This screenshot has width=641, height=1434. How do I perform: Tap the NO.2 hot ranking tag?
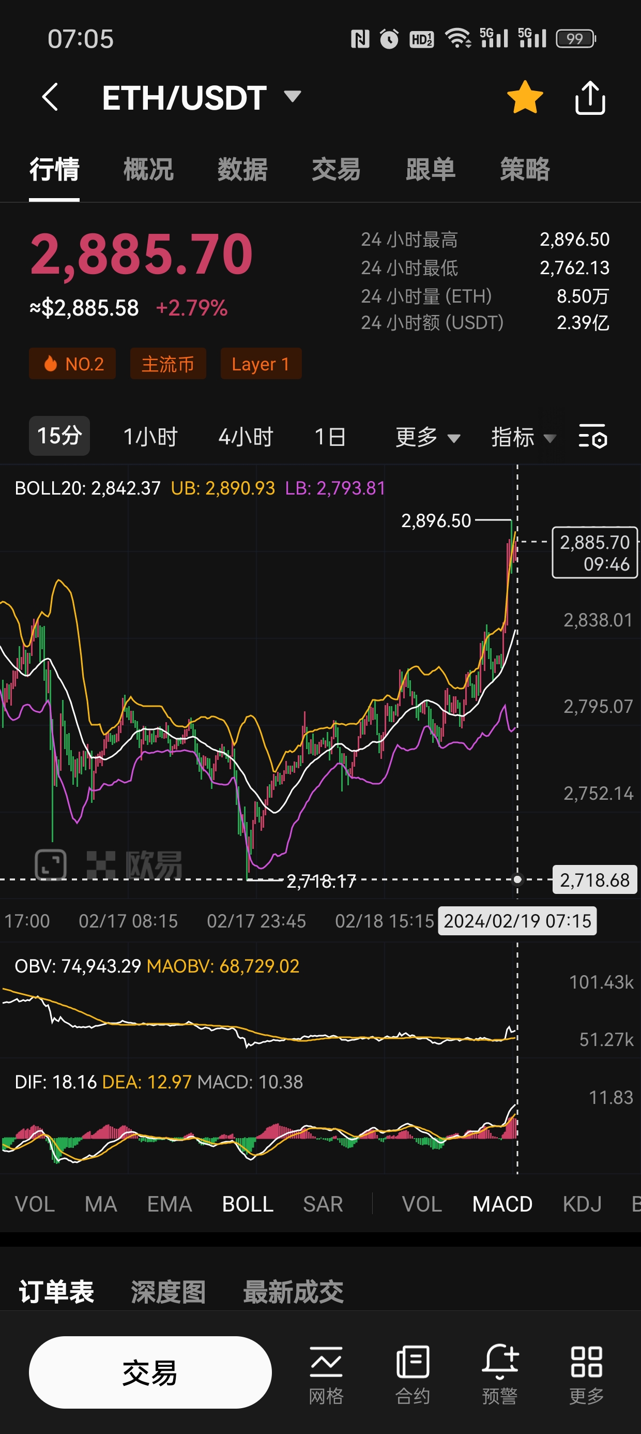pos(72,364)
